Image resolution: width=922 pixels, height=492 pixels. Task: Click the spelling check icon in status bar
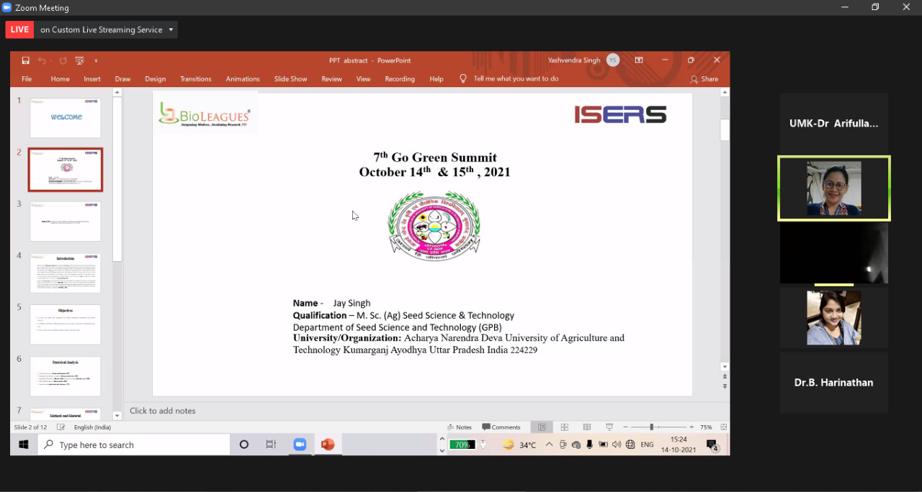(x=61, y=427)
